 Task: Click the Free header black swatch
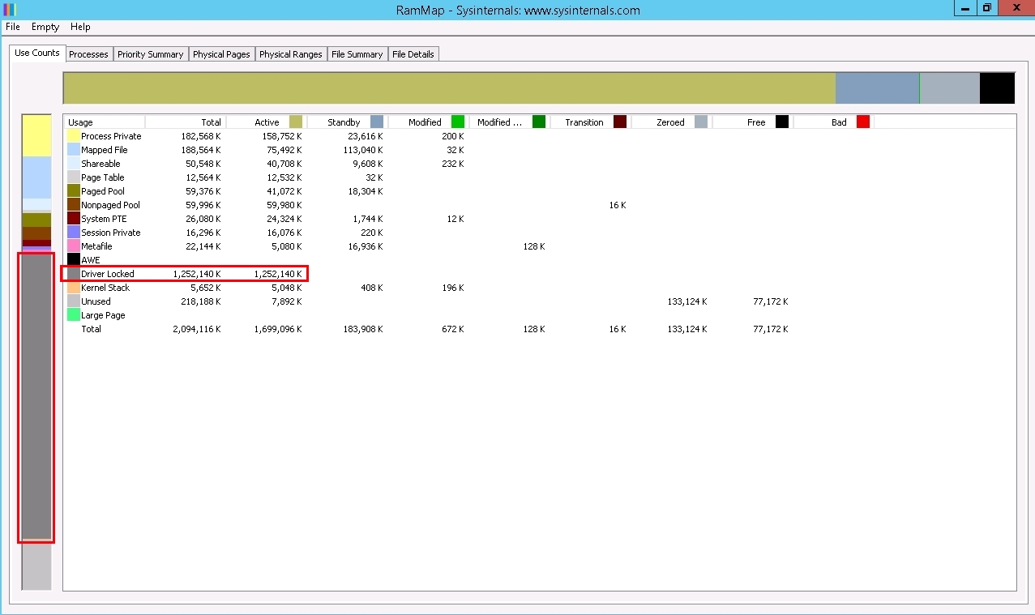pos(782,122)
